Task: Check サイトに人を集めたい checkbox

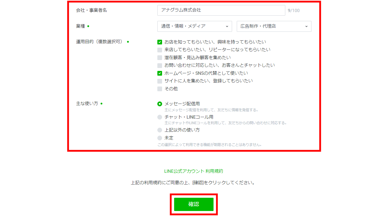Action: click(160, 81)
